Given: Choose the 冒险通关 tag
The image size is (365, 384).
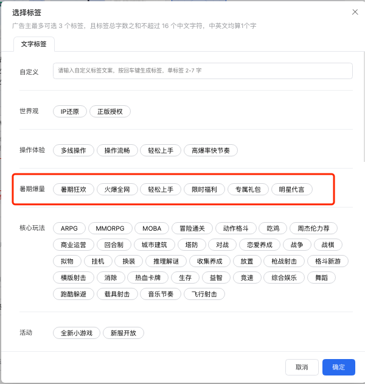Looking at the screenshot, I should click(x=192, y=228).
